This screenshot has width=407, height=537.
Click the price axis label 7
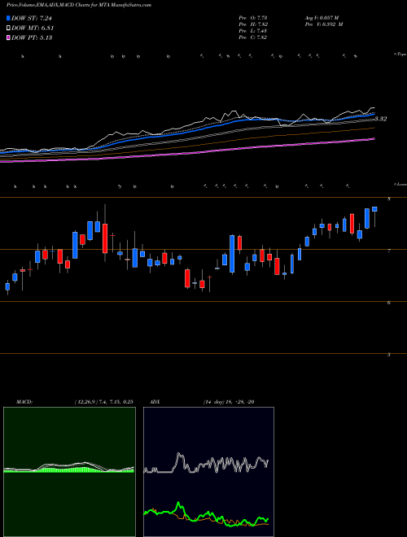[388, 251]
